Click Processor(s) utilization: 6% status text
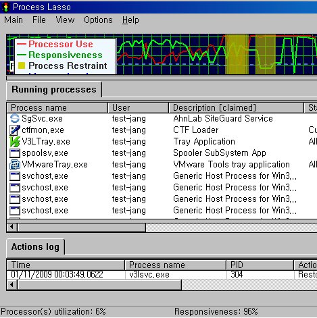 [x=53, y=312]
